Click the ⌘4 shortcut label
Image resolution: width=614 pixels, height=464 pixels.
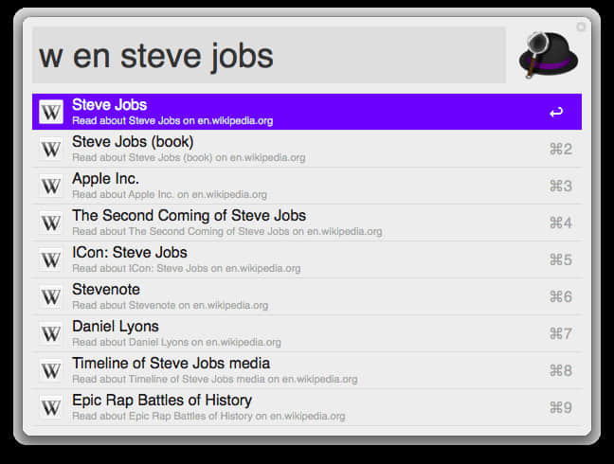point(561,223)
